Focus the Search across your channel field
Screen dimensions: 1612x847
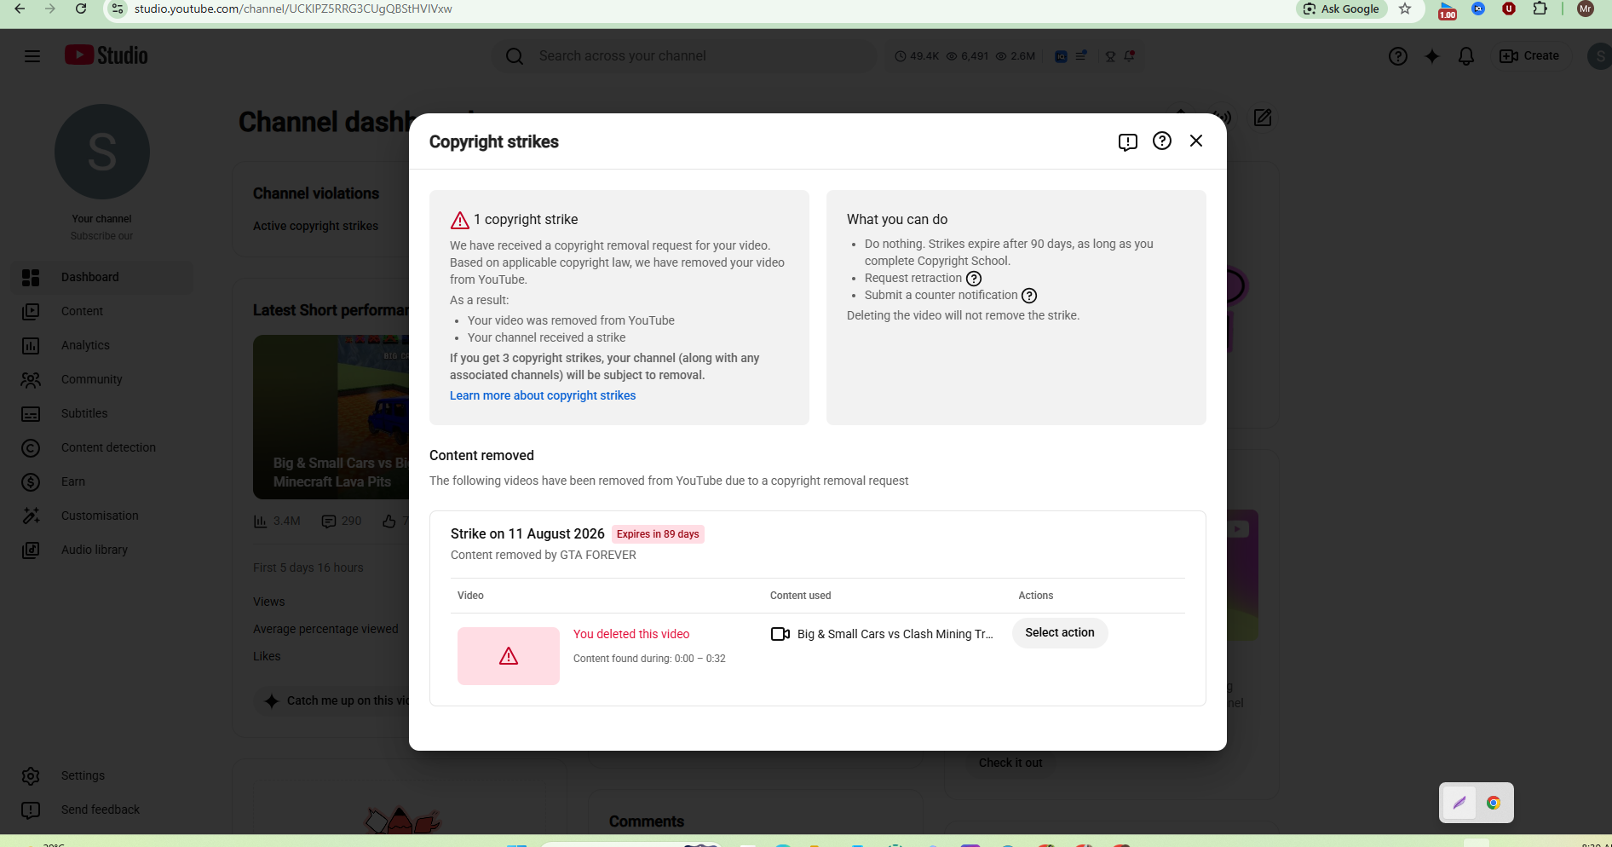tap(685, 56)
